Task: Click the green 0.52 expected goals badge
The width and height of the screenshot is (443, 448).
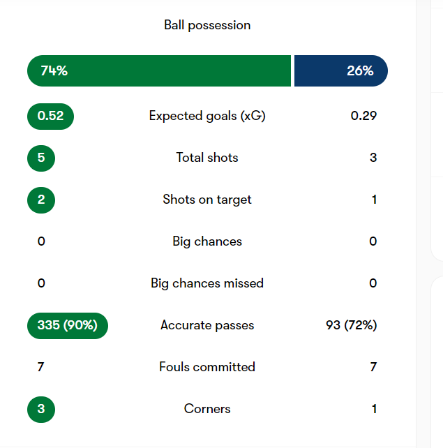Action: click(x=50, y=117)
